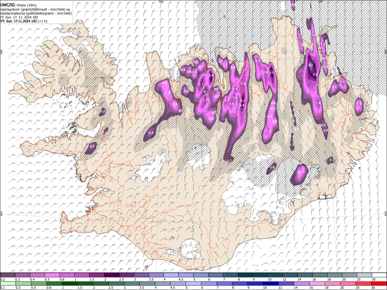387x290 pixels.
Task: Click the 'UWC/IG: Vindur (10m),' title text
Action: point(19,5)
